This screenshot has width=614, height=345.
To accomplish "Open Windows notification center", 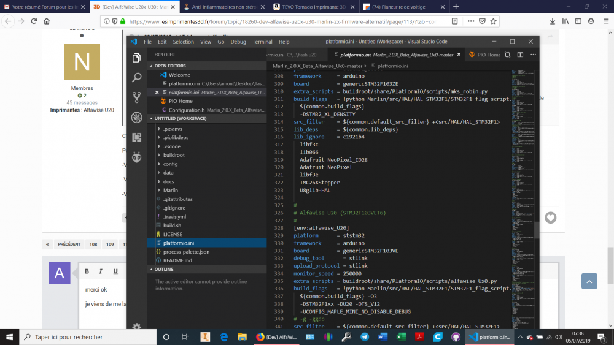I will tap(602, 337).
